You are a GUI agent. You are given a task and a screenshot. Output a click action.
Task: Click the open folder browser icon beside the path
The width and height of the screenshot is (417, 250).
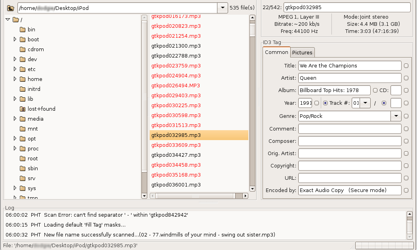10,7
